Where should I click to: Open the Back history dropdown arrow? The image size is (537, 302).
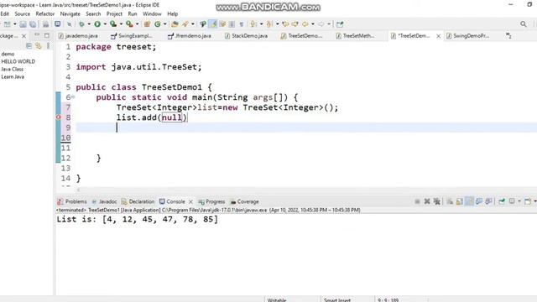pos(313,24)
